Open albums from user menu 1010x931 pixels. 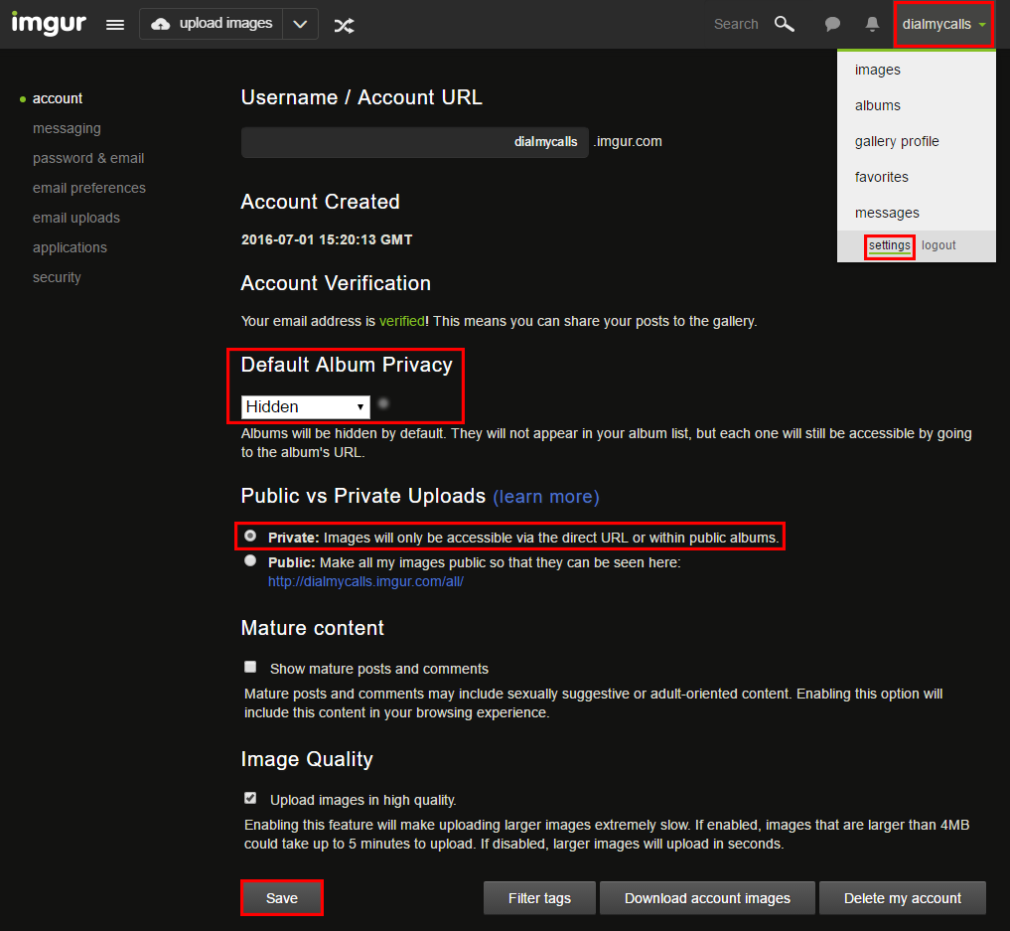[x=877, y=105]
